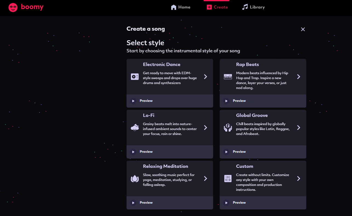Play the Global Groove preview
This screenshot has height=216, width=352.
click(x=226, y=152)
